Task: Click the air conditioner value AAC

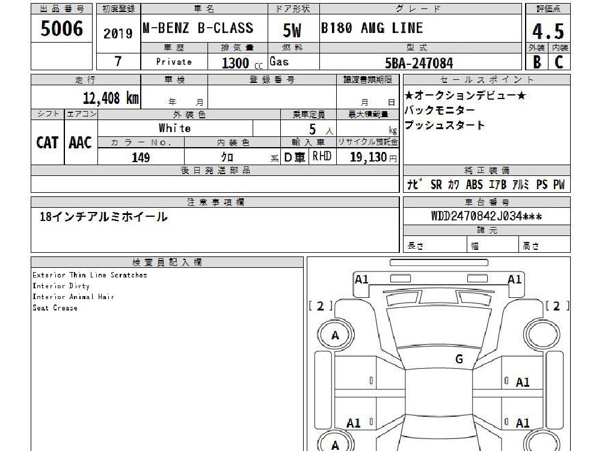Action: pos(80,143)
